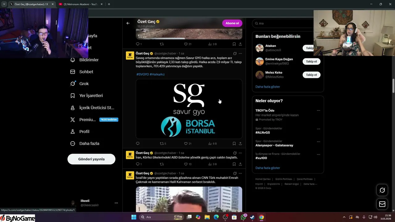Open Yer İşaretleri bookmarks
Image resolution: width=395 pixels, height=222 pixels.
(x=87, y=96)
